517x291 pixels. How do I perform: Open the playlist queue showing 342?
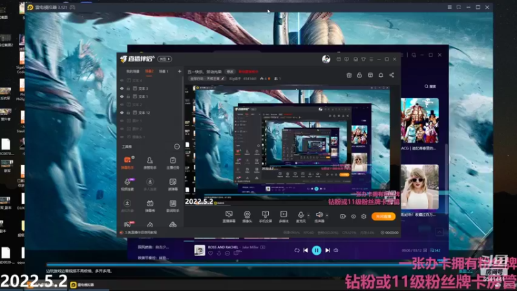pyautogui.click(x=435, y=250)
